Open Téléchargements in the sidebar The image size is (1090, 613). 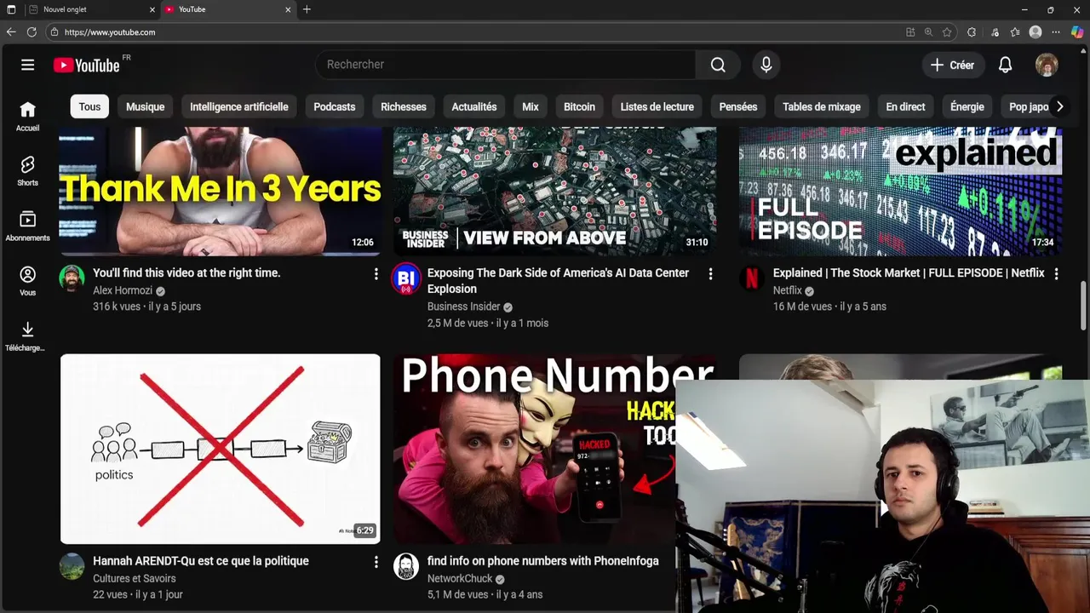coord(27,336)
